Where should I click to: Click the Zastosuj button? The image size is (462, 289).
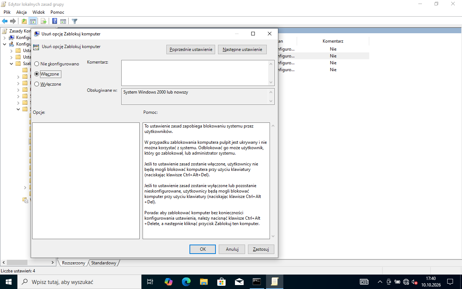(261, 249)
